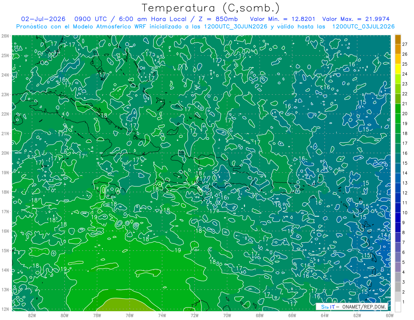Click latitude axis label "13N"
The height and width of the screenshot is (320, 414).
5,289
